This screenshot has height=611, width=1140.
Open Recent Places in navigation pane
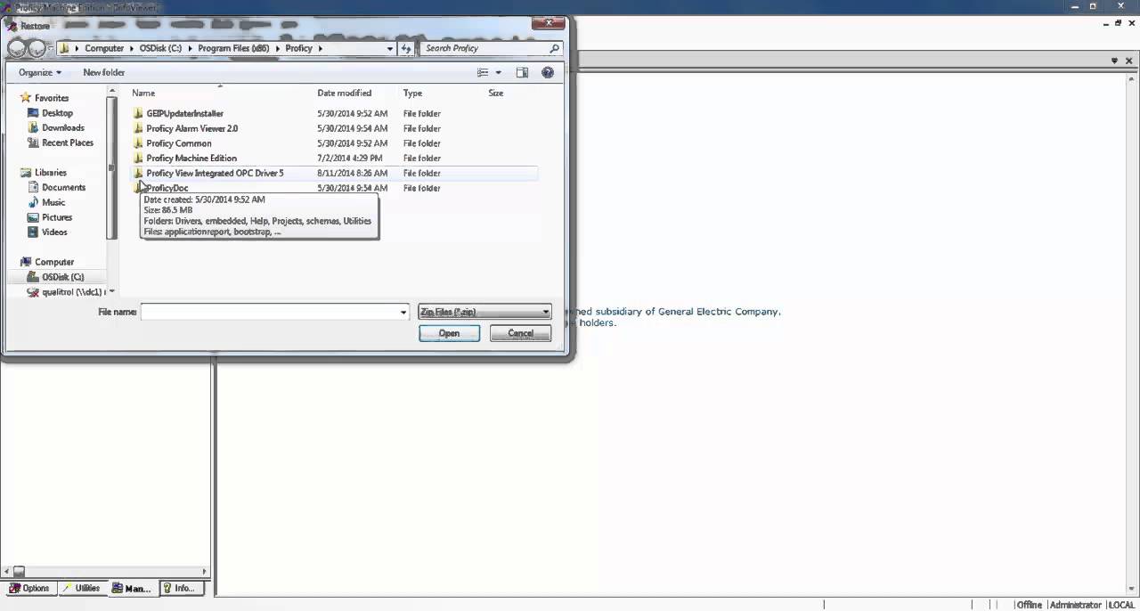coord(67,143)
